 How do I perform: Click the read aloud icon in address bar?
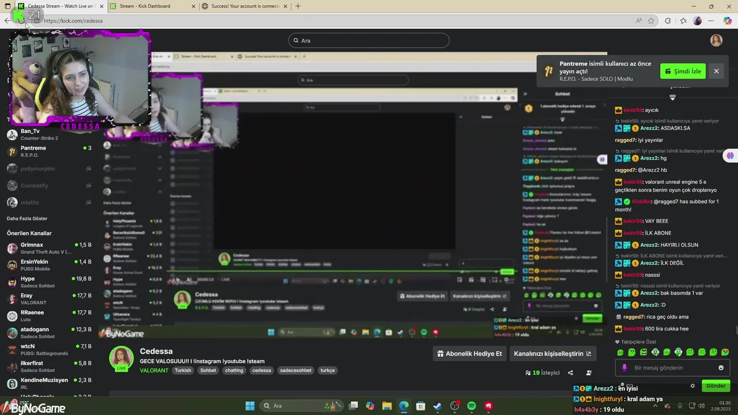click(639, 21)
